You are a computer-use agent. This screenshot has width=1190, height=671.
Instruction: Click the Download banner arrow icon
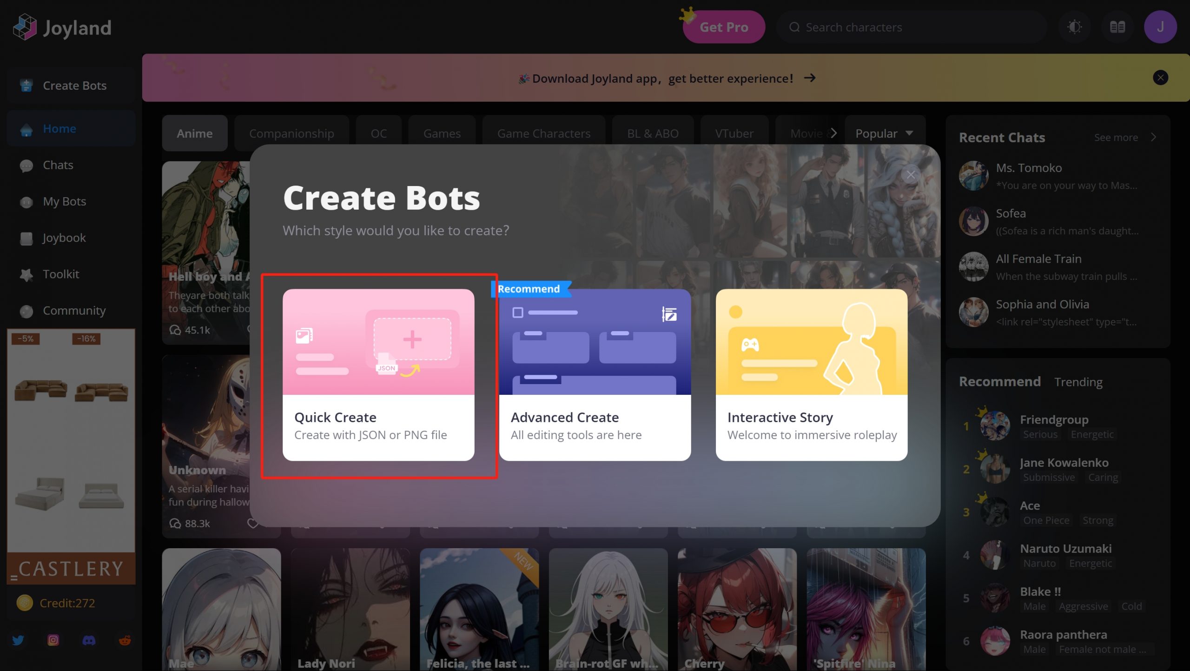(810, 78)
